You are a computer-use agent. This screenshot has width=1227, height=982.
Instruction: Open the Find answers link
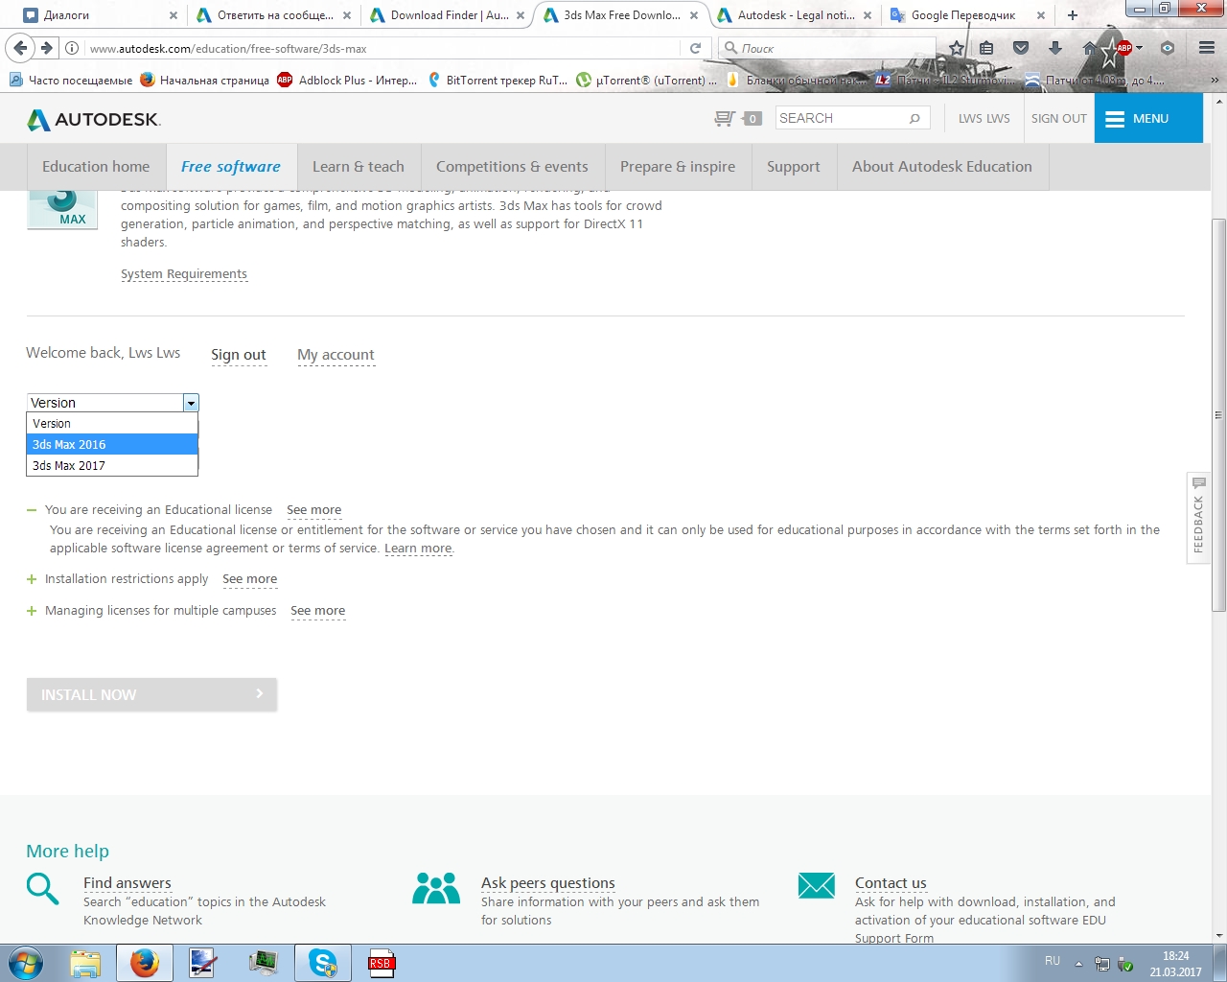127,883
